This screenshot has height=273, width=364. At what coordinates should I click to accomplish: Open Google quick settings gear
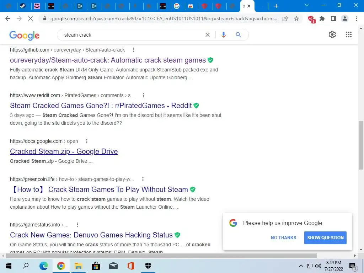(332, 34)
